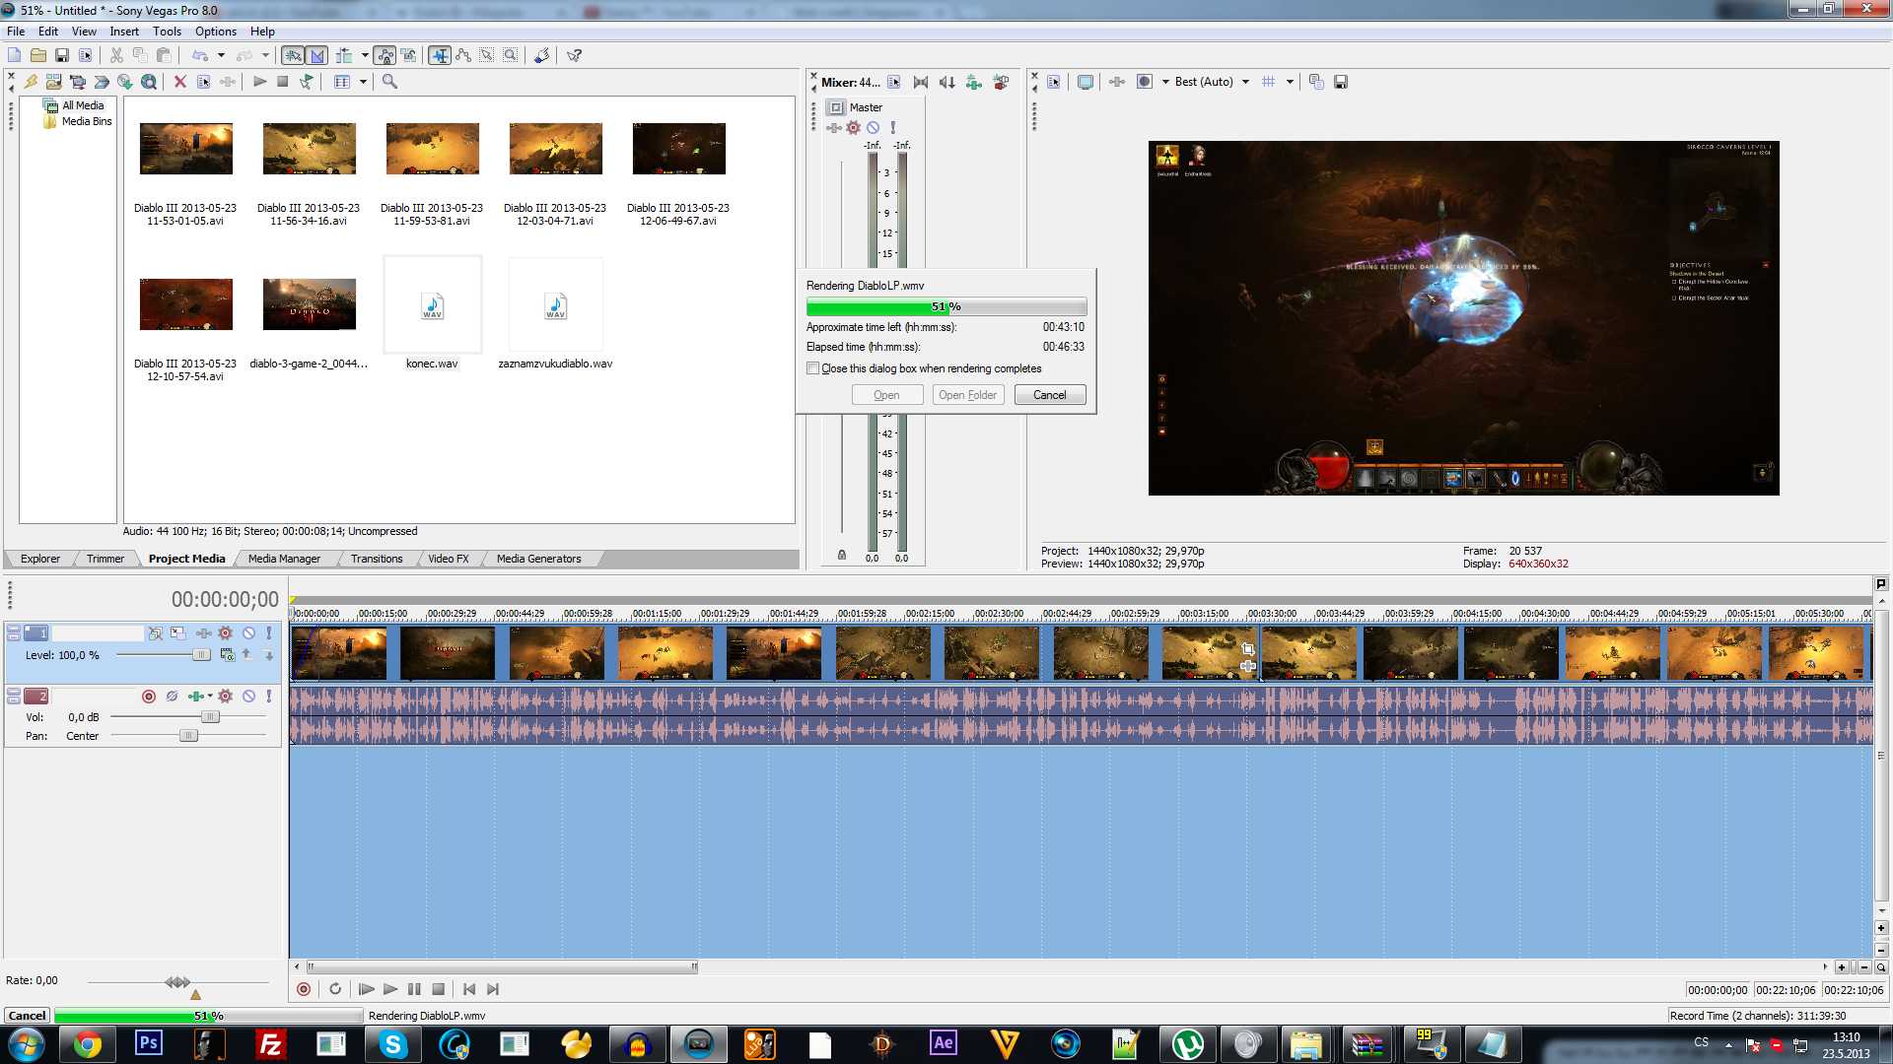The width and height of the screenshot is (1893, 1064).
Task: Click the Master mixer Dim output icon
Action: [947, 83]
